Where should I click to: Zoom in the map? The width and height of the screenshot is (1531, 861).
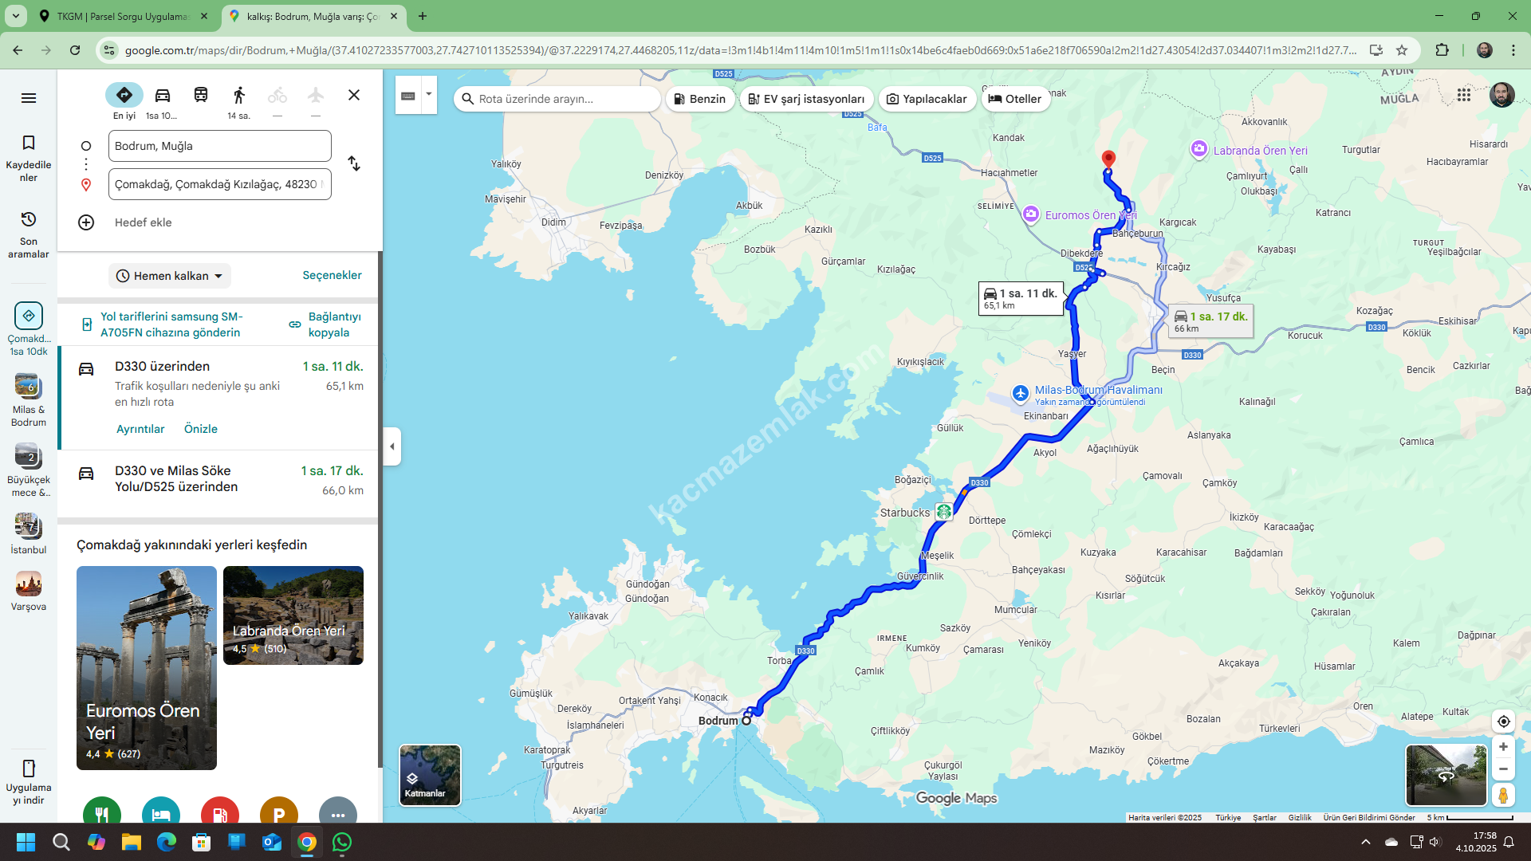1503,747
